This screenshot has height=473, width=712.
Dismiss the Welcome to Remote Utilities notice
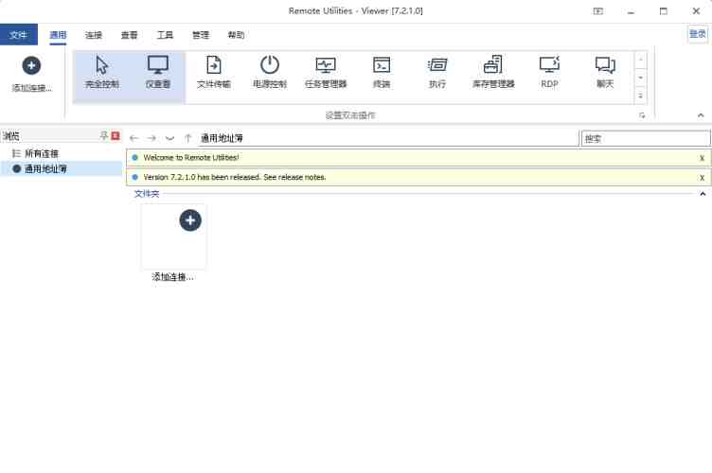tap(702, 158)
